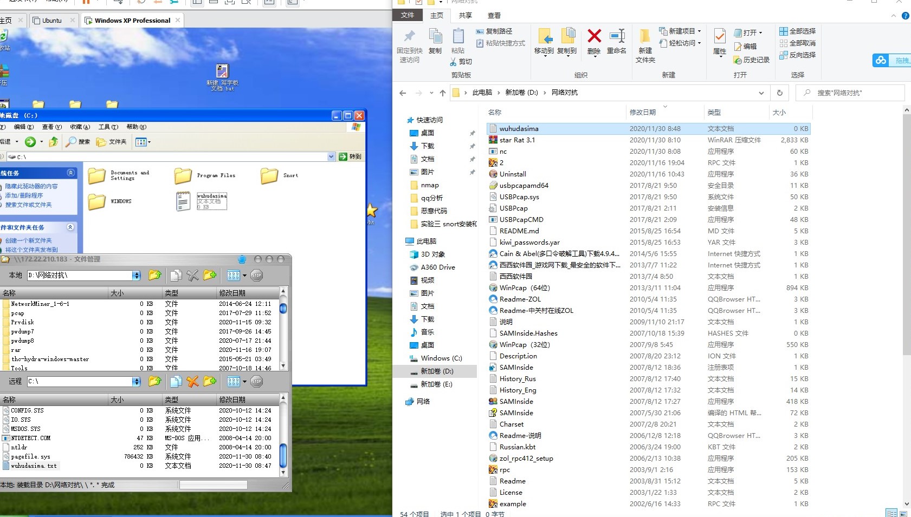Toggle the XP Explorer Folders (文件夹) pane button

[112, 142]
